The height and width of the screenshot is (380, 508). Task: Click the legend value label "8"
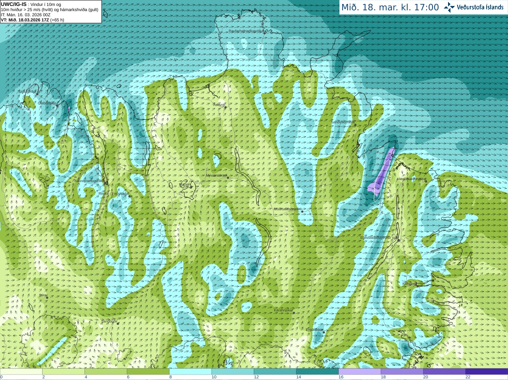[x=171, y=377]
